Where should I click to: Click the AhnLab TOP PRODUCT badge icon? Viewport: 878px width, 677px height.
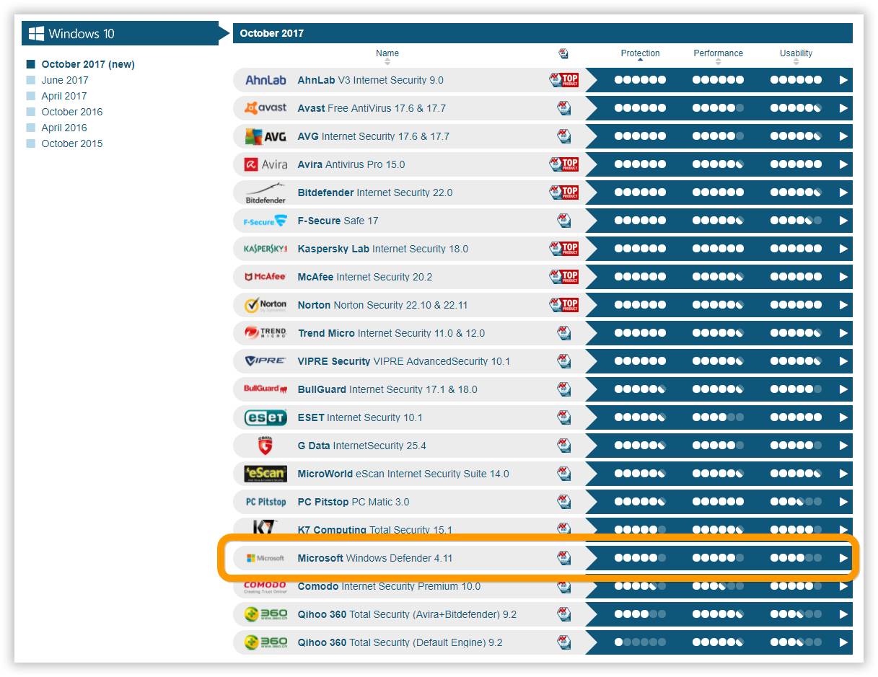(x=563, y=80)
